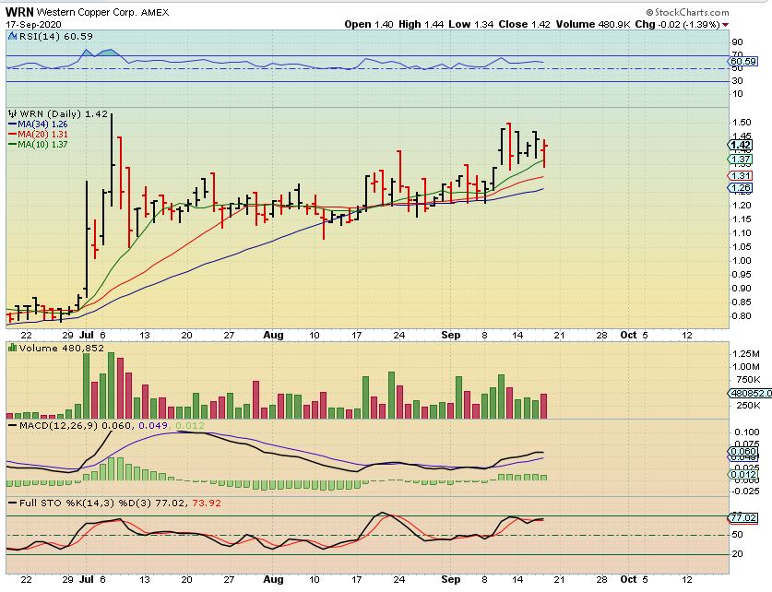Viewport: 772px width, 592px height.
Task: Click the MACD(12,26,9) indicator label
Action: click(x=58, y=425)
